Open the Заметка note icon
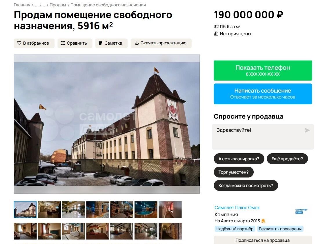Image resolution: width=325 pixels, height=244 pixels. click(101, 43)
